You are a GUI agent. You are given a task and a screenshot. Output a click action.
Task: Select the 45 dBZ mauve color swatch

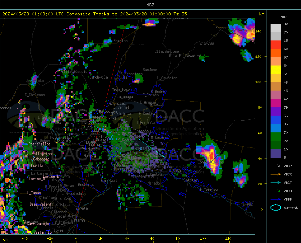[276, 95]
